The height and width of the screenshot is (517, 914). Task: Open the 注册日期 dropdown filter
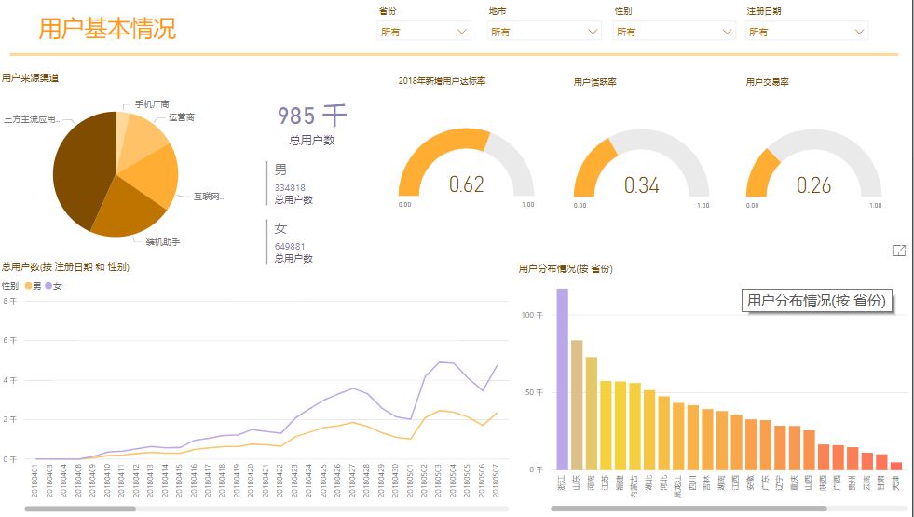click(807, 32)
